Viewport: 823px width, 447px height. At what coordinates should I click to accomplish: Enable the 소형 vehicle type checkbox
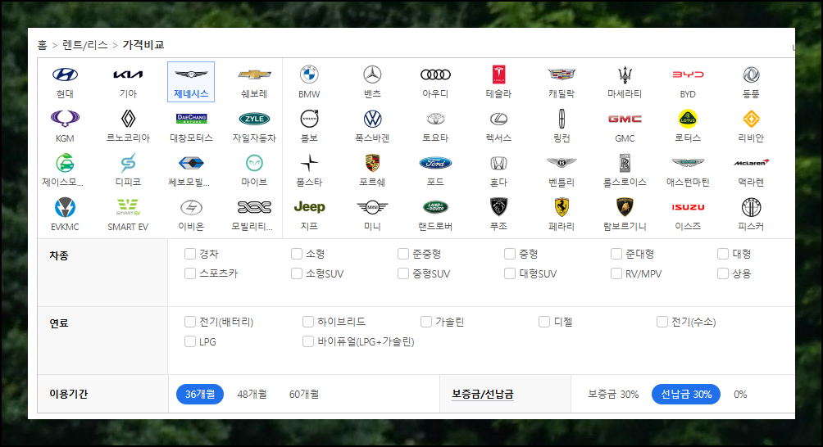[297, 254]
